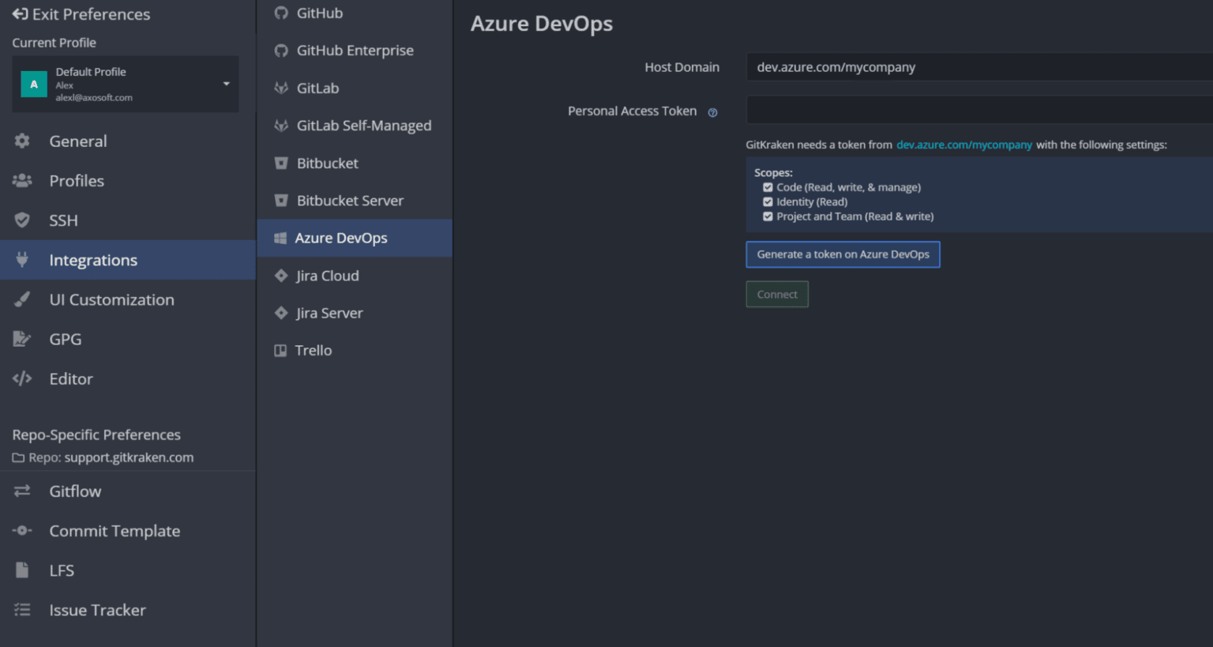Click the Jira Cloud diamond icon

click(x=281, y=276)
